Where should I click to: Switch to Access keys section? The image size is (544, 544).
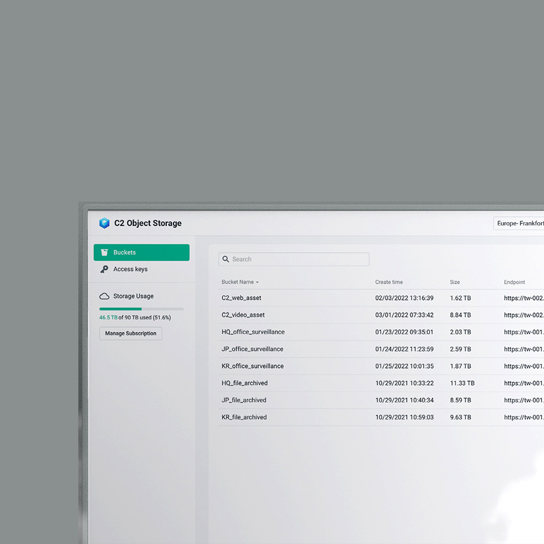pos(130,269)
